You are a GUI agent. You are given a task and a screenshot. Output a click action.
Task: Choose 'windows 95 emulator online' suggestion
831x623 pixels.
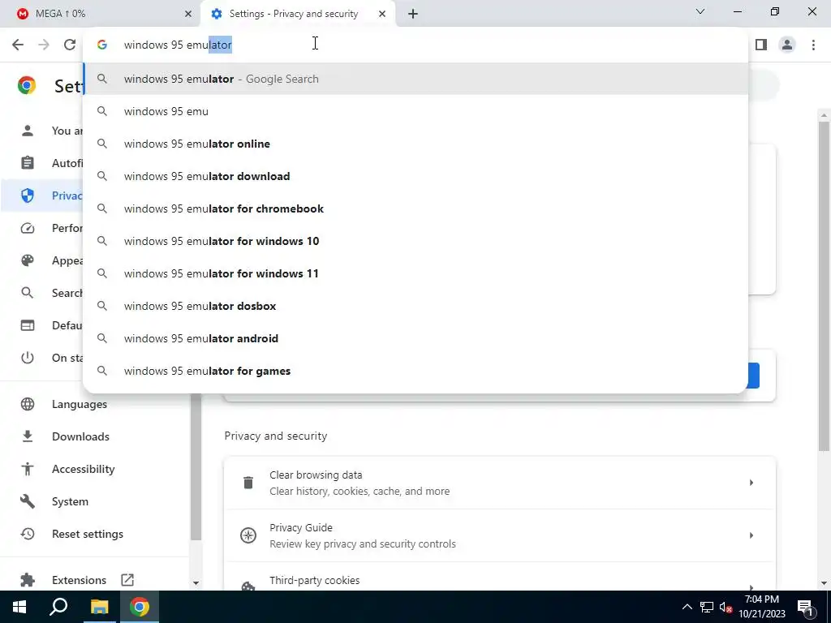click(415, 144)
